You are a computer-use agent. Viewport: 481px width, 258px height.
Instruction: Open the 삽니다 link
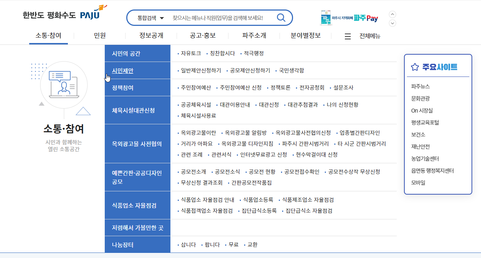pos(188,245)
